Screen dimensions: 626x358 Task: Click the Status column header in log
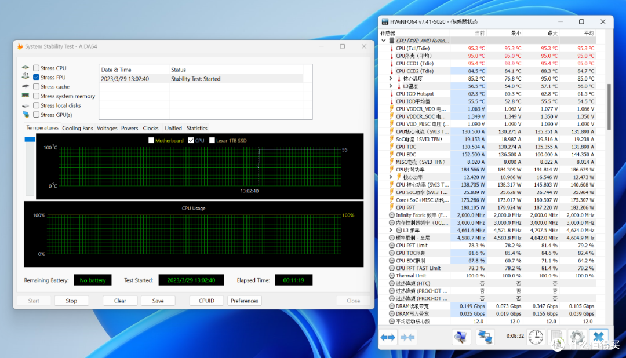[x=236, y=70]
